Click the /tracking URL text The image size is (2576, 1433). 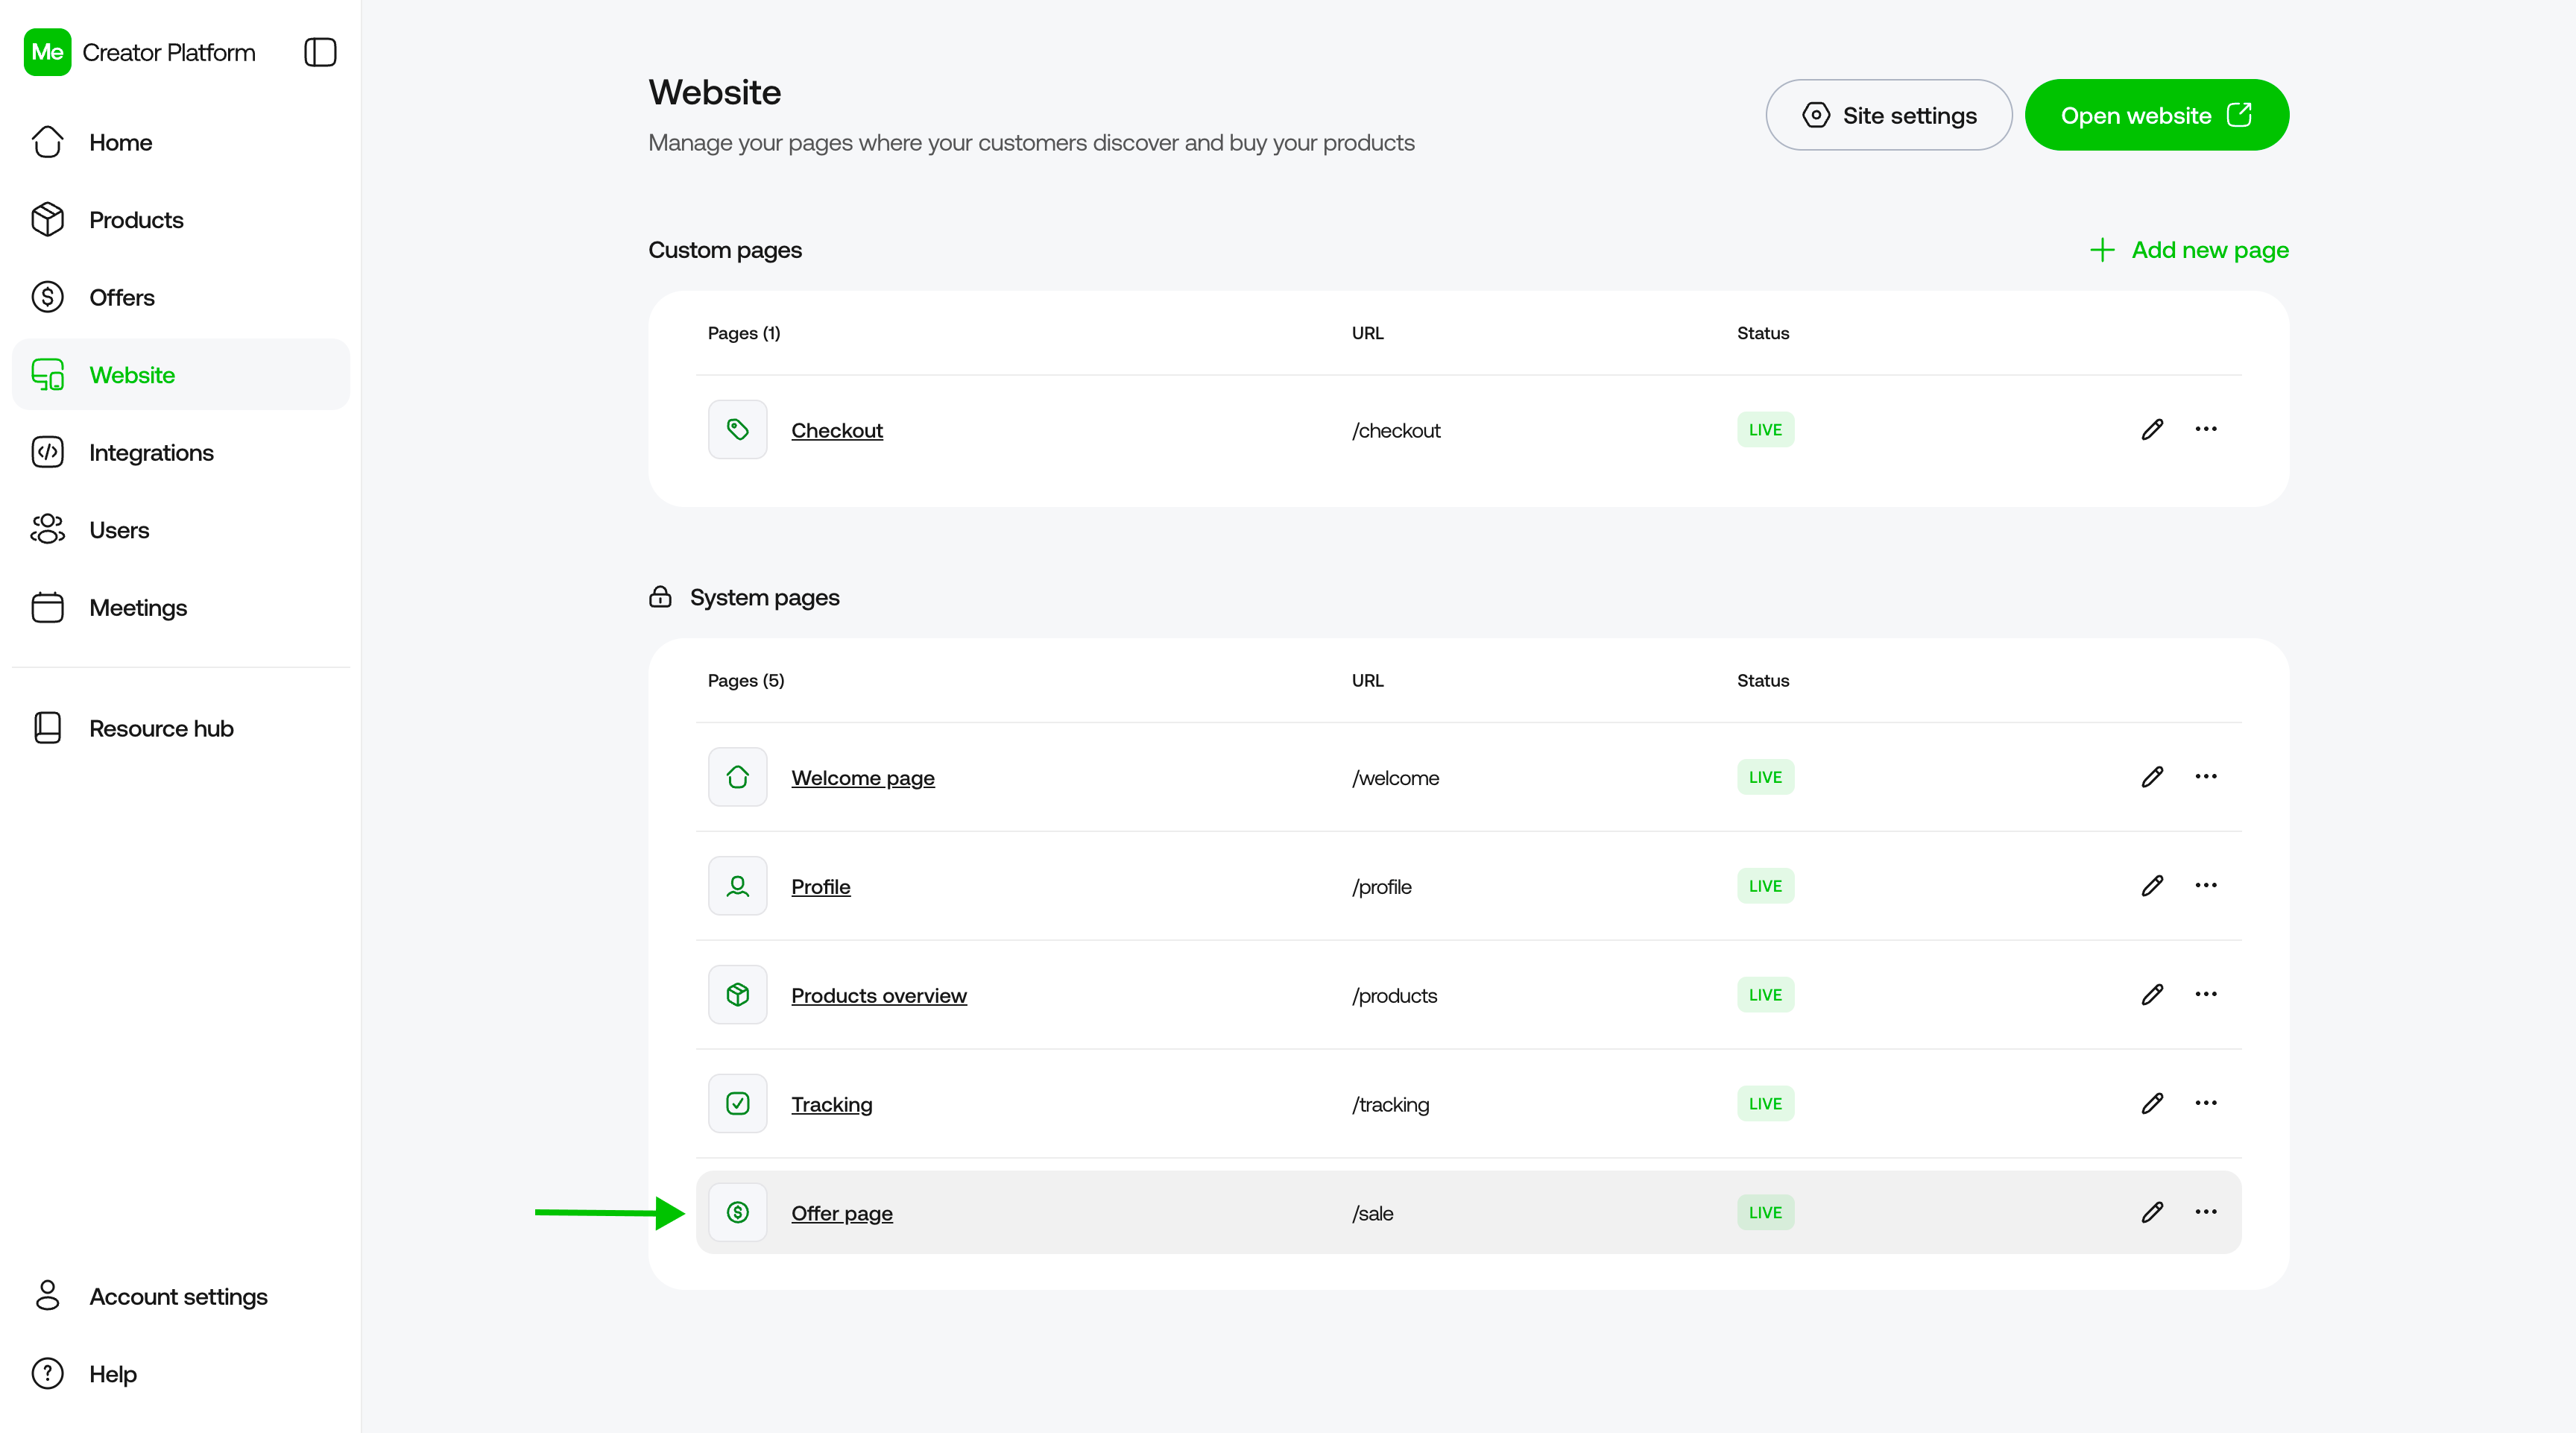pos(1390,1104)
